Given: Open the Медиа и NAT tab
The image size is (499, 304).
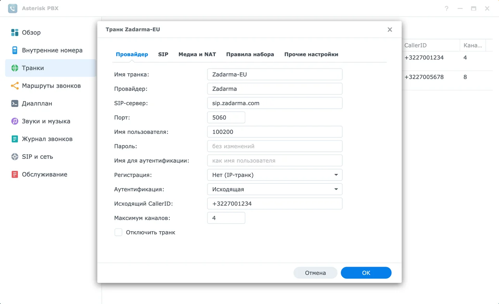Looking at the screenshot, I should (197, 54).
